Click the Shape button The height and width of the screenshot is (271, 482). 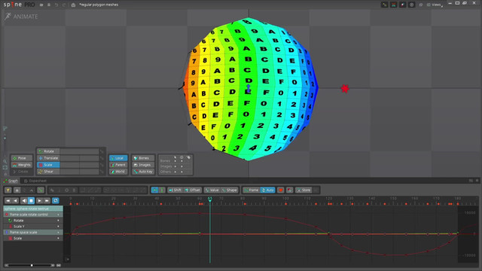[230, 190]
